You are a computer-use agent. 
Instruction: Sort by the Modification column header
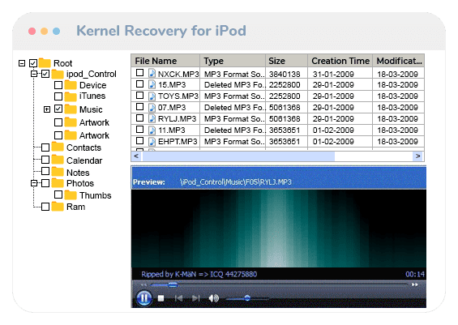tap(399, 61)
